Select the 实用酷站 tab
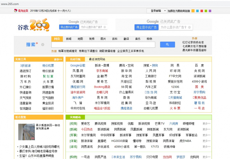Image resolution: width=230 pixels, height=159 pixels. click(x=75, y=117)
